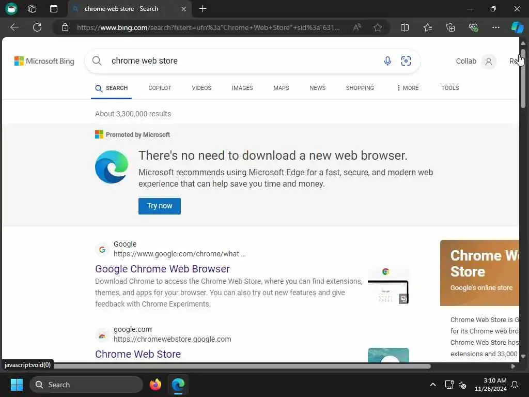
Task: Click the google.com/chrome URL text
Action: (179, 254)
